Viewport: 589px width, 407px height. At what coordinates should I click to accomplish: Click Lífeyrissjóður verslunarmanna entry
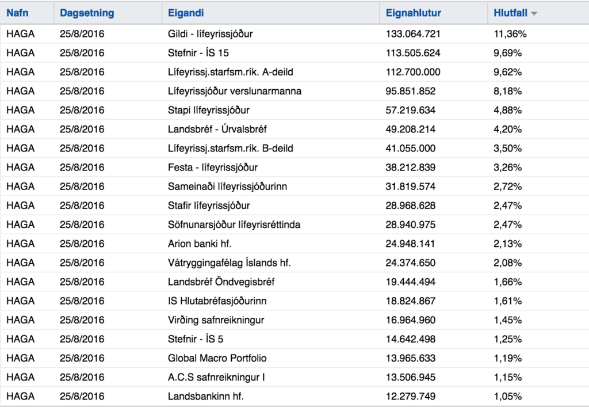(235, 92)
